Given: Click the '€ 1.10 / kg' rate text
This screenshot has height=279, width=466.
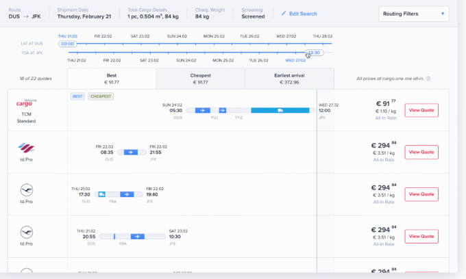Looking at the screenshot, I should [386, 111].
